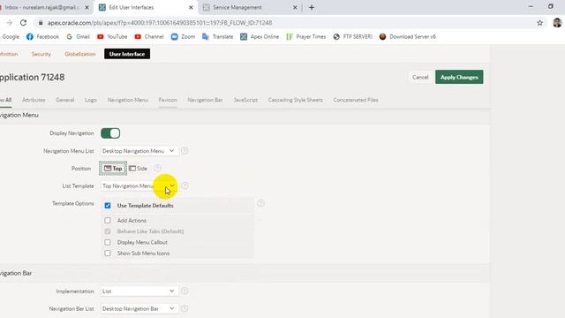Click the Behave Like Tabs checkbox
565x318 pixels.
(x=108, y=231)
